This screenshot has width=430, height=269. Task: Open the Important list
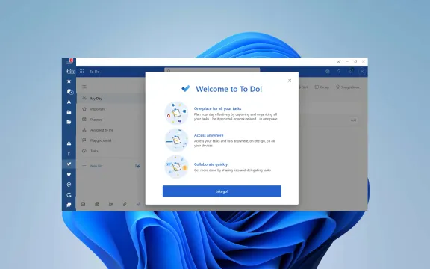tap(110, 109)
